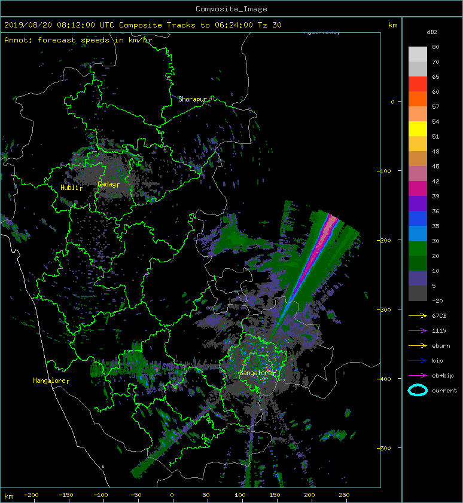
Task: Select the gold 48–51 dBZ swatch
Action: pos(418,144)
